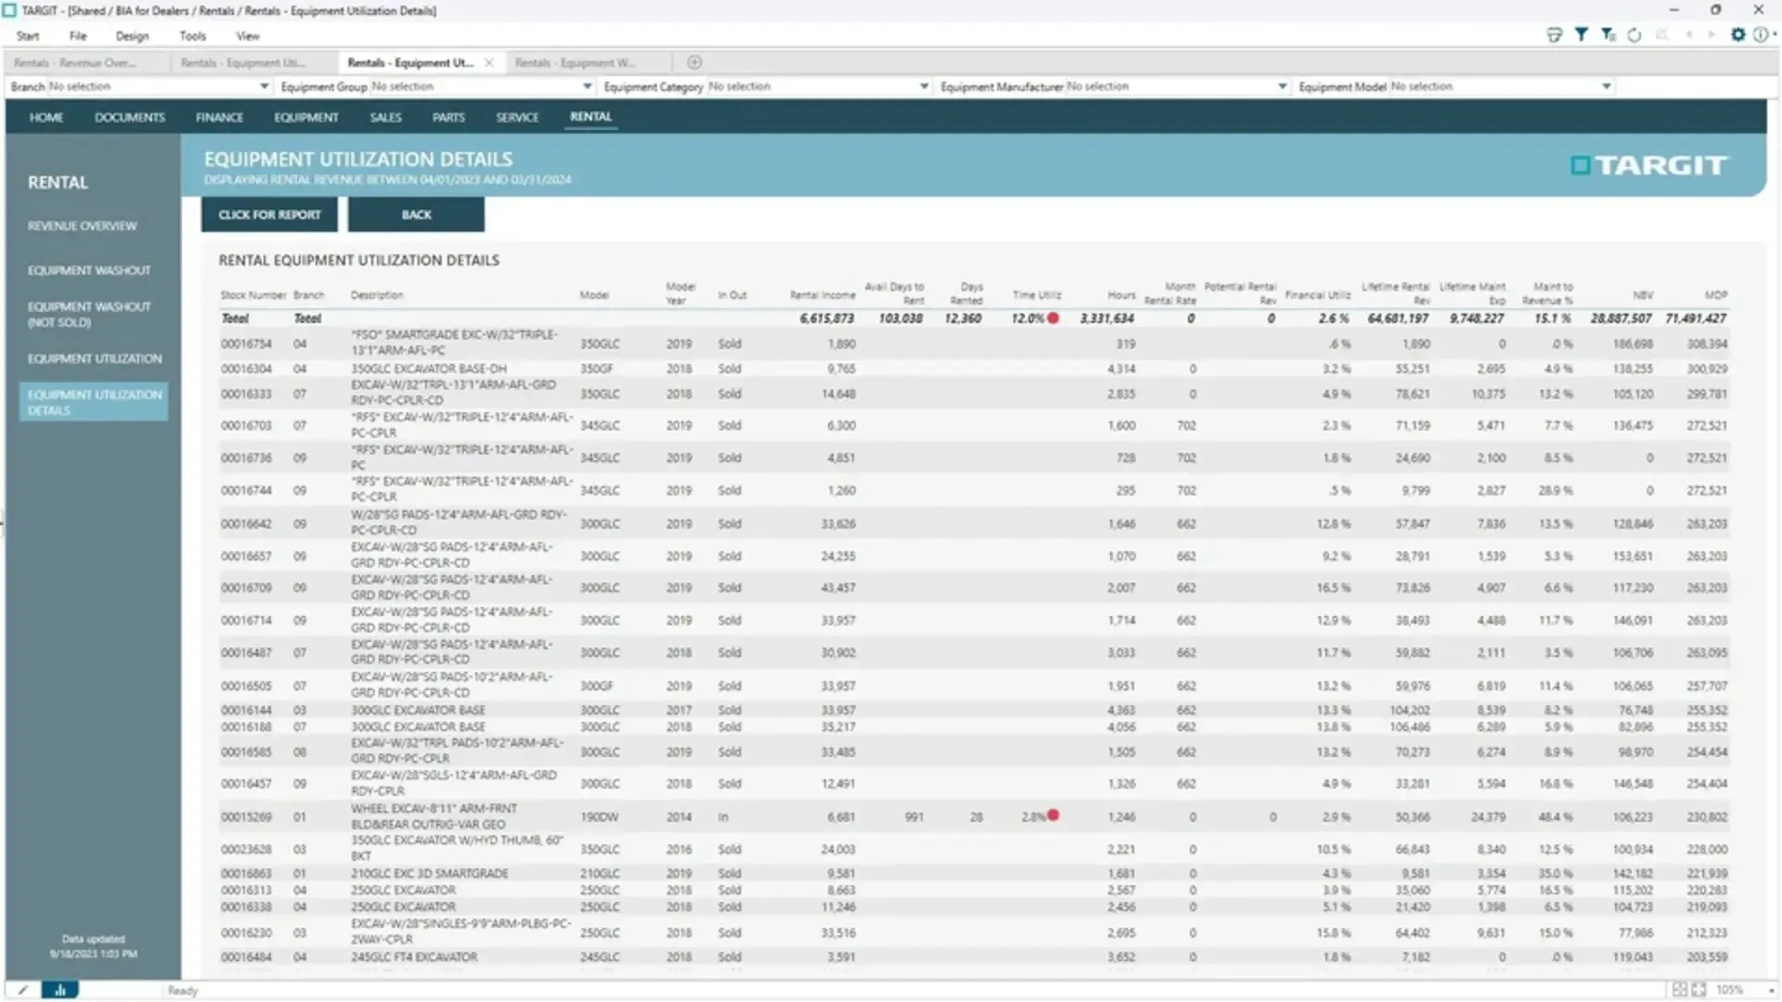Click the information circle icon
Viewport: 1782px width, 1002px height.
click(x=1760, y=34)
